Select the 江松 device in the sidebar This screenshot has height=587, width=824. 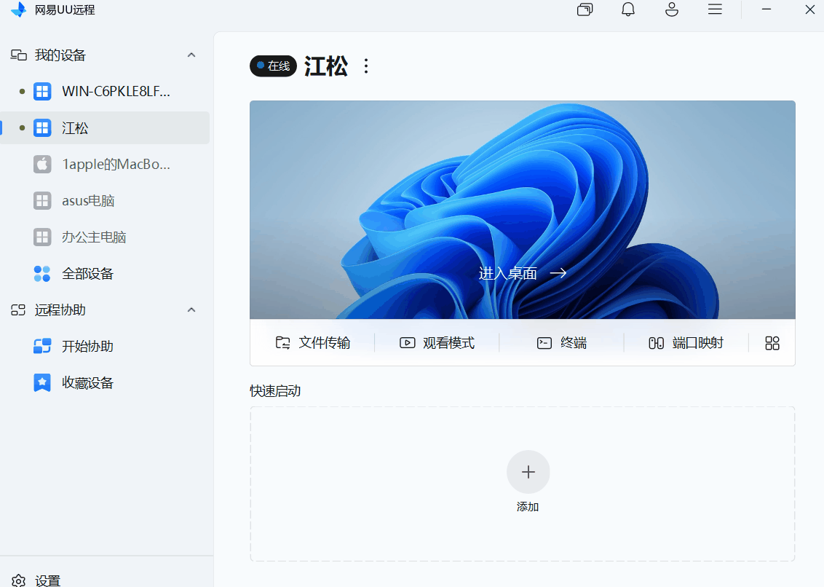point(105,128)
